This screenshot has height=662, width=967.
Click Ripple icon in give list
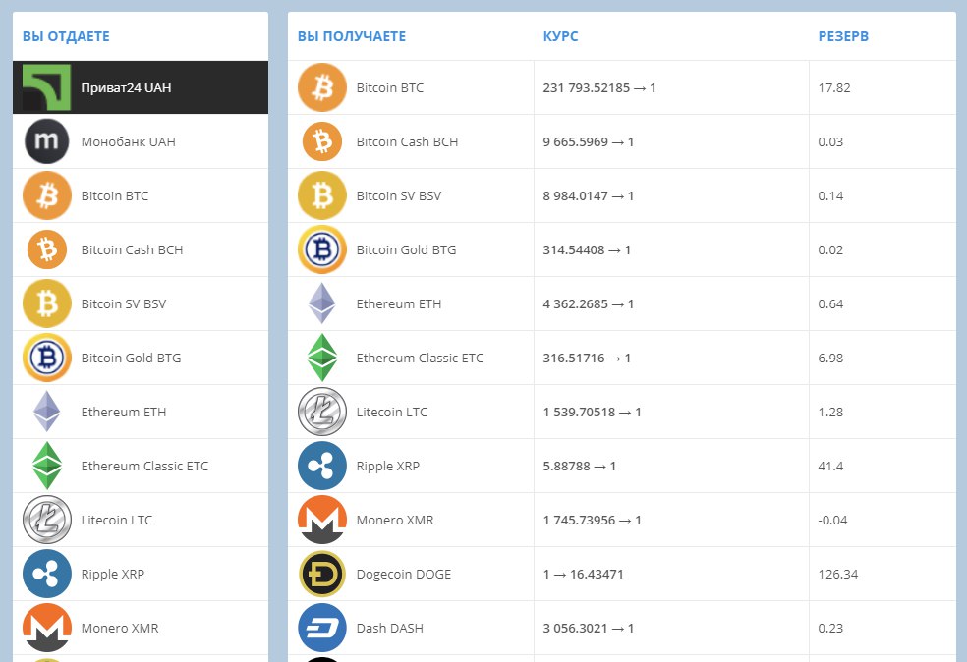47,574
